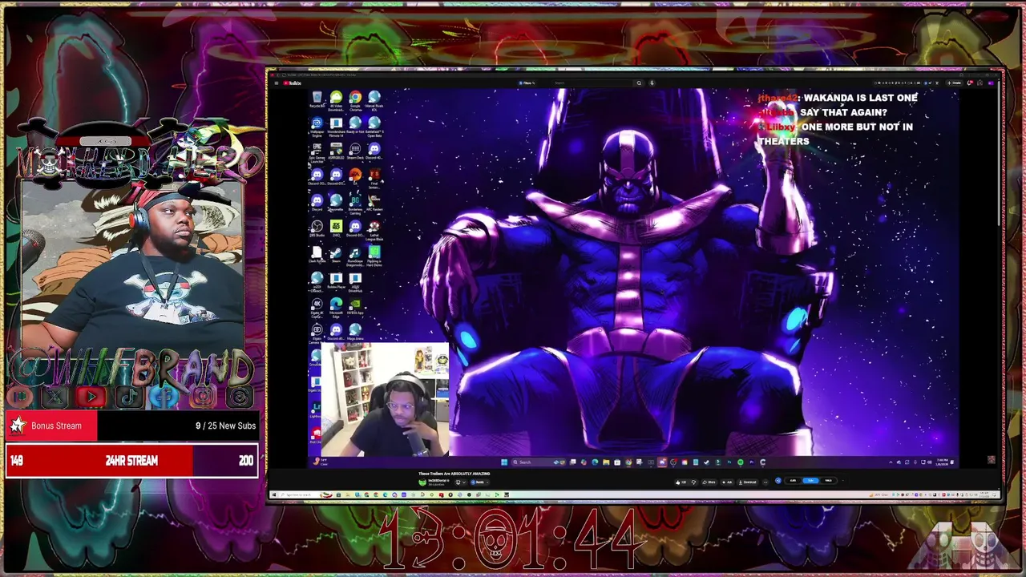The height and width of the screenshot is (577, 1026).
Task: Launch 4K Video Downloader from desktop
Action: 336,102
